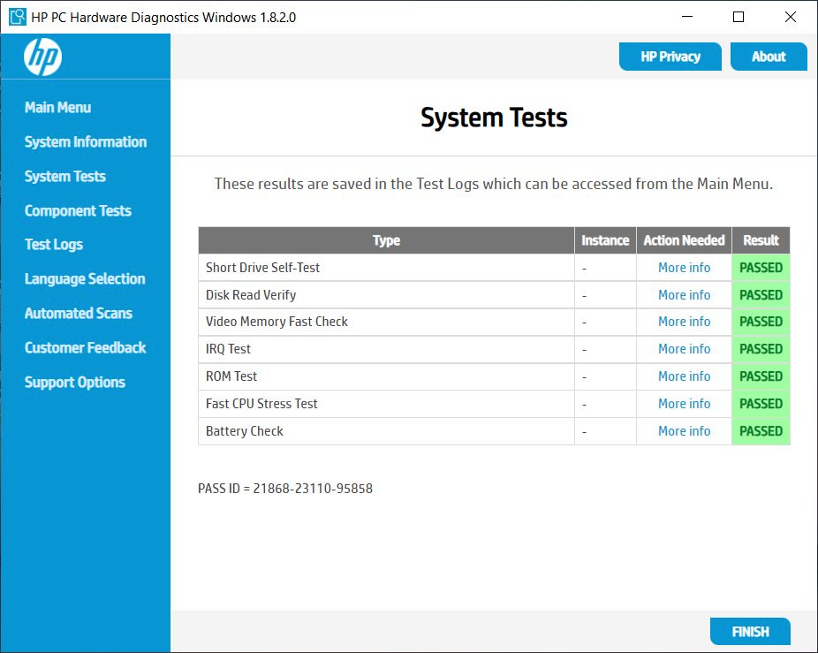The width and height of the screenshot is (818, 653).
Task: Open the HP Privacy page
Action: (x=670, y=56)
